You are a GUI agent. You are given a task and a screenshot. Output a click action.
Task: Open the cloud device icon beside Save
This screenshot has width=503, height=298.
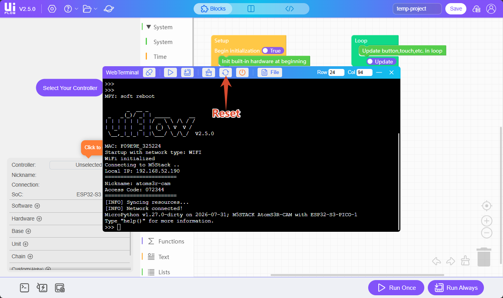[x=476, y=9]
